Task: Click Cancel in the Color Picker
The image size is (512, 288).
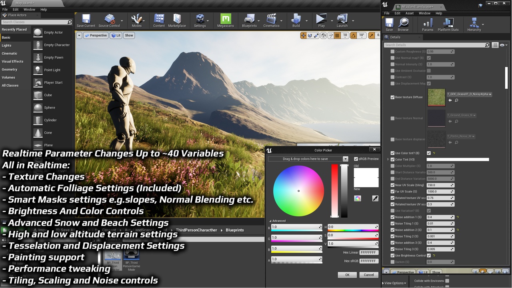Action: point(368,275)
